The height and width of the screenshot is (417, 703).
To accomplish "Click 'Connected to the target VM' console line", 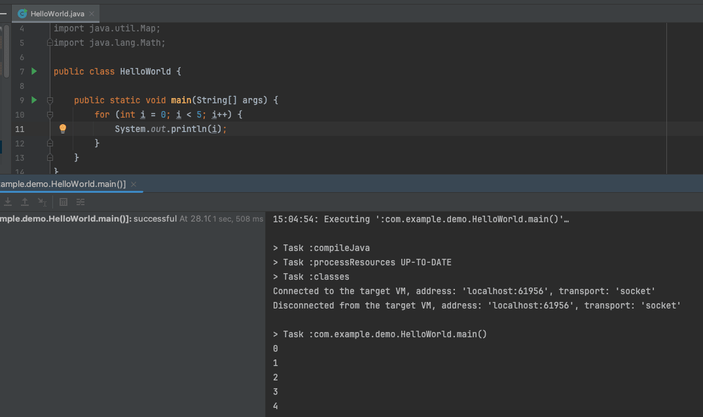I will [x=464, y=291].
